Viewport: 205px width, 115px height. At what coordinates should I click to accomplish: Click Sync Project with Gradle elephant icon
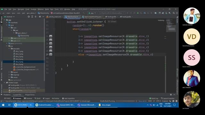[x=163, y=13]
